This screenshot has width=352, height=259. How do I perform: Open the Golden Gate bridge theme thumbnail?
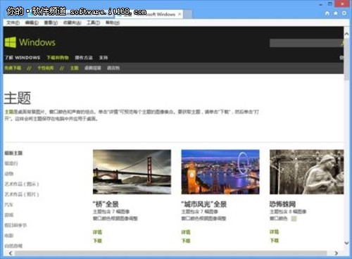[x=132, y=172]
